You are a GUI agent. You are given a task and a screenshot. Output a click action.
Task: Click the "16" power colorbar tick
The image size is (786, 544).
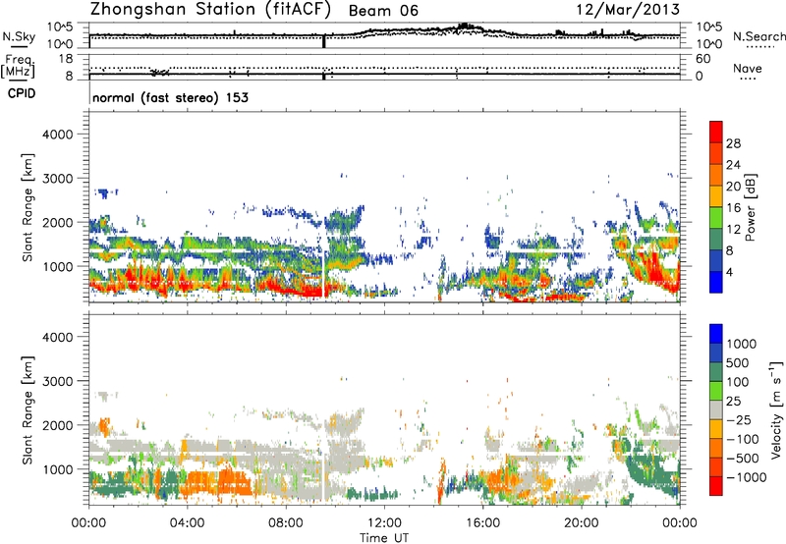[733, 208]
